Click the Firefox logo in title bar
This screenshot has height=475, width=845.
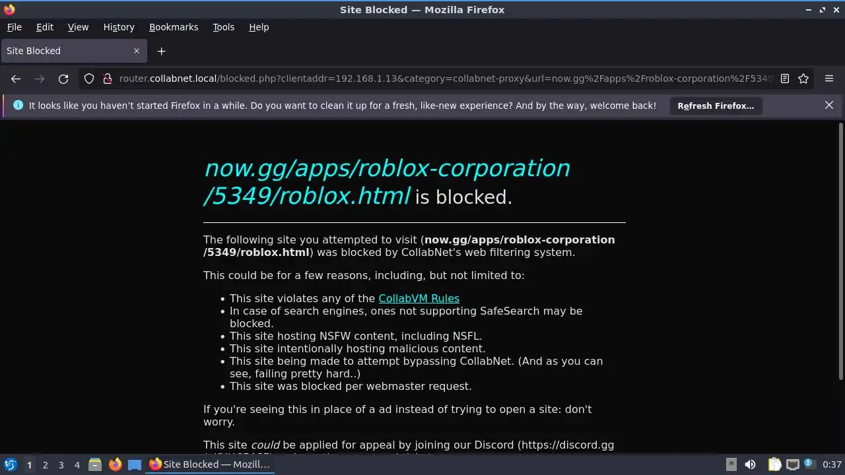point(9,9)
